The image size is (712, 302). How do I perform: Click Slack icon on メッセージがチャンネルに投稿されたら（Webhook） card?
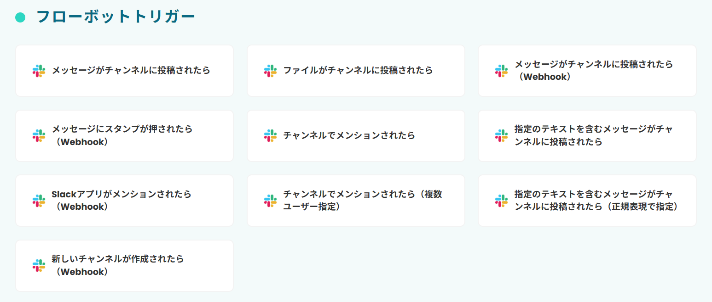point(501,71)
